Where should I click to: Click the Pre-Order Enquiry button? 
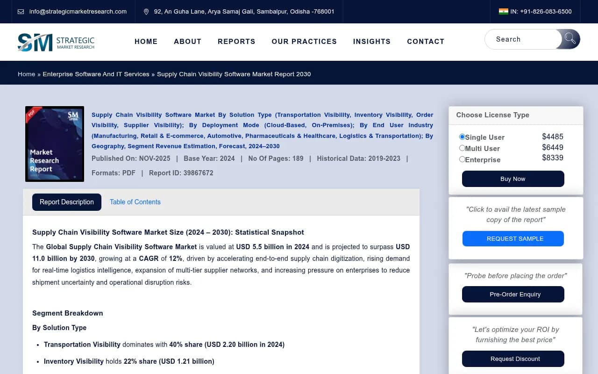point(513,295)
